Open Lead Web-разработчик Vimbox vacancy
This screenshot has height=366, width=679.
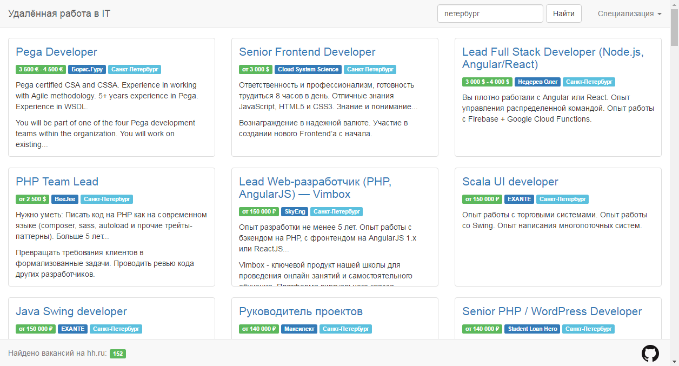click(315, 188)
